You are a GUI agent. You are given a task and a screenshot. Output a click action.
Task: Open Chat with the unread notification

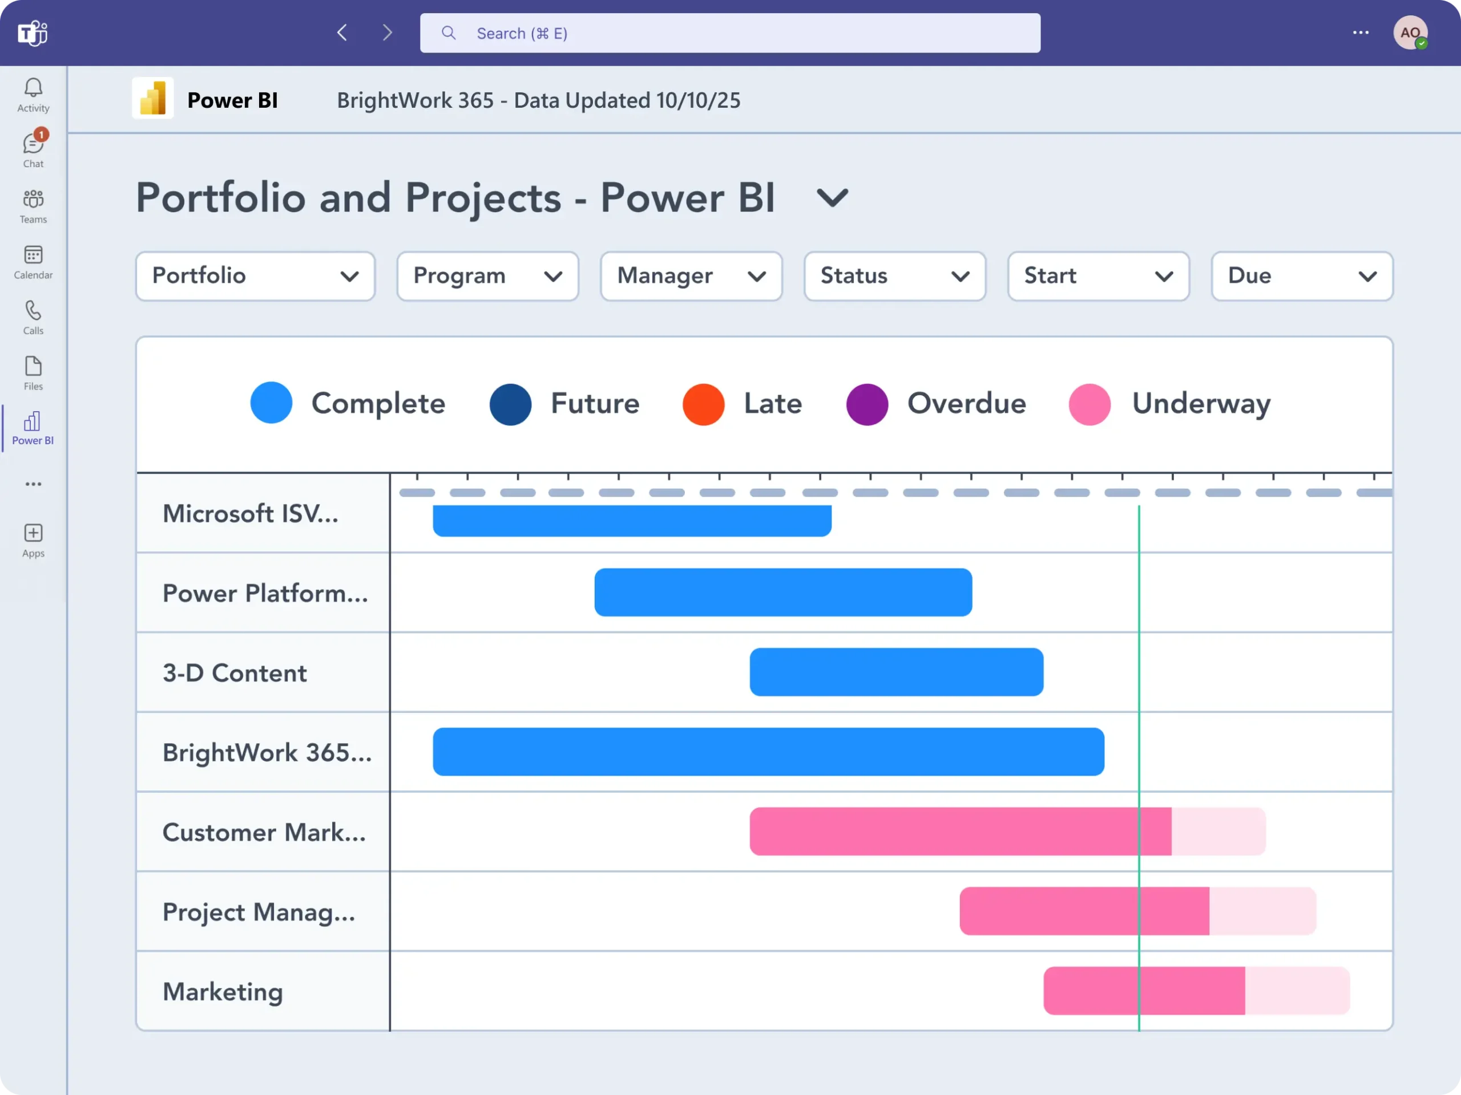[x=33, y=148]
